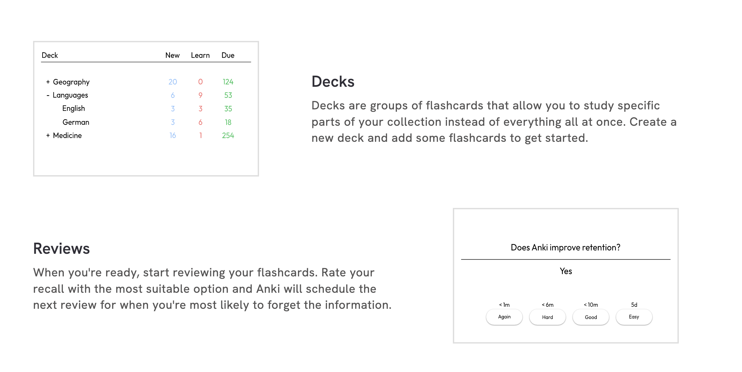Click the flashcard question about Anki retention

566,248
